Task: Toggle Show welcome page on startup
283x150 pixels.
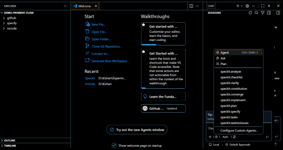Action: click(x=114, y=146)
